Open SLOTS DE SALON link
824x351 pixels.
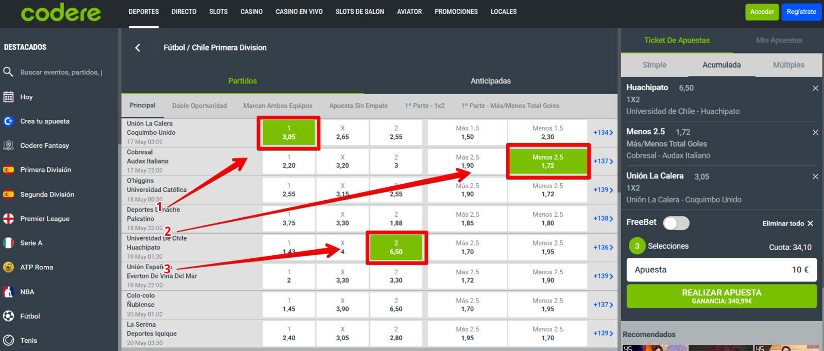click(360, 11)
